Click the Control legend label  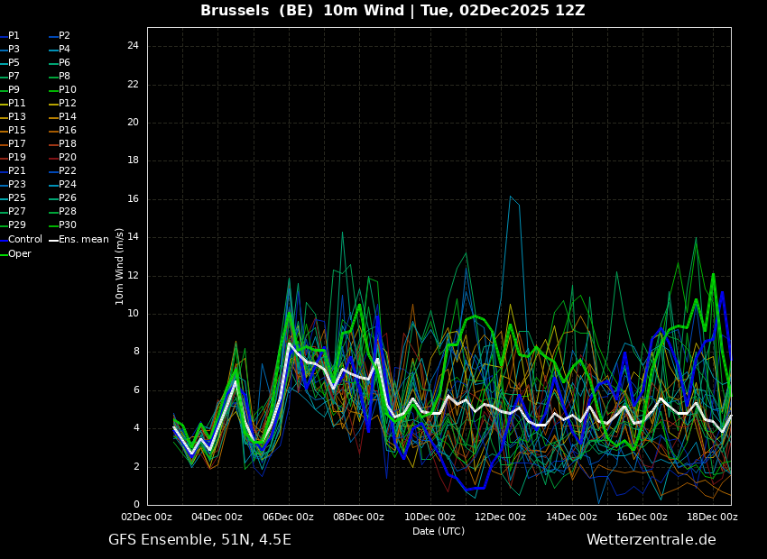coord(25,240)
